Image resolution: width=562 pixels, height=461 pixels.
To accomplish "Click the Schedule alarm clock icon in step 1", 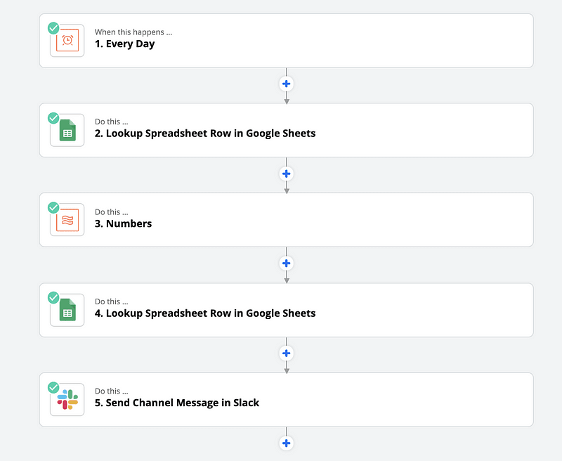I will coord(67,40).
